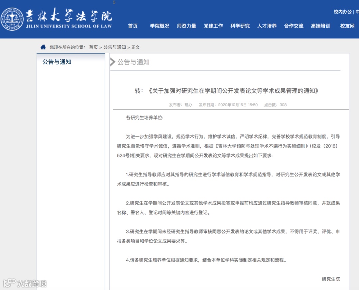Viewport: 359px width, 290px height.
Task: Click the arrow icon beside 公告与通知 heading
Action: coord(112,62)
